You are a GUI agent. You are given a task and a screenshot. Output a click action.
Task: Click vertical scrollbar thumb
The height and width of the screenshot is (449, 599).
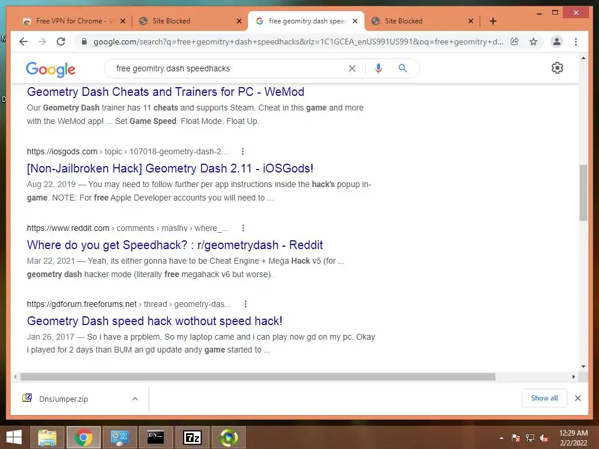coord(583,193)
